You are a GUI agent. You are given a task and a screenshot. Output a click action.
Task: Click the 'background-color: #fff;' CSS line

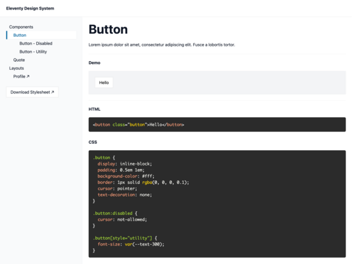126,176
